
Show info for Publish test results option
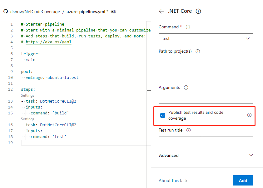(x=250, y=115)
